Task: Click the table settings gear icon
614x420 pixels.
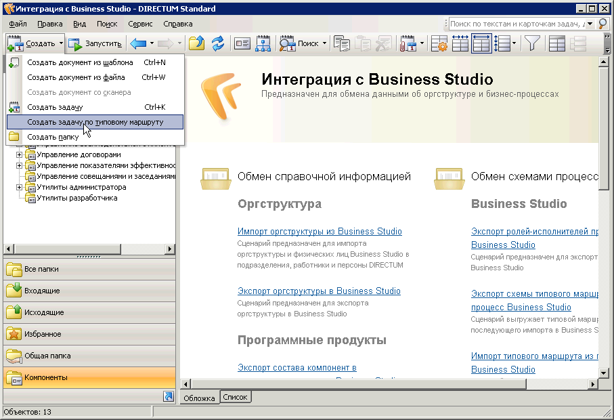Action: coord(439,43)
